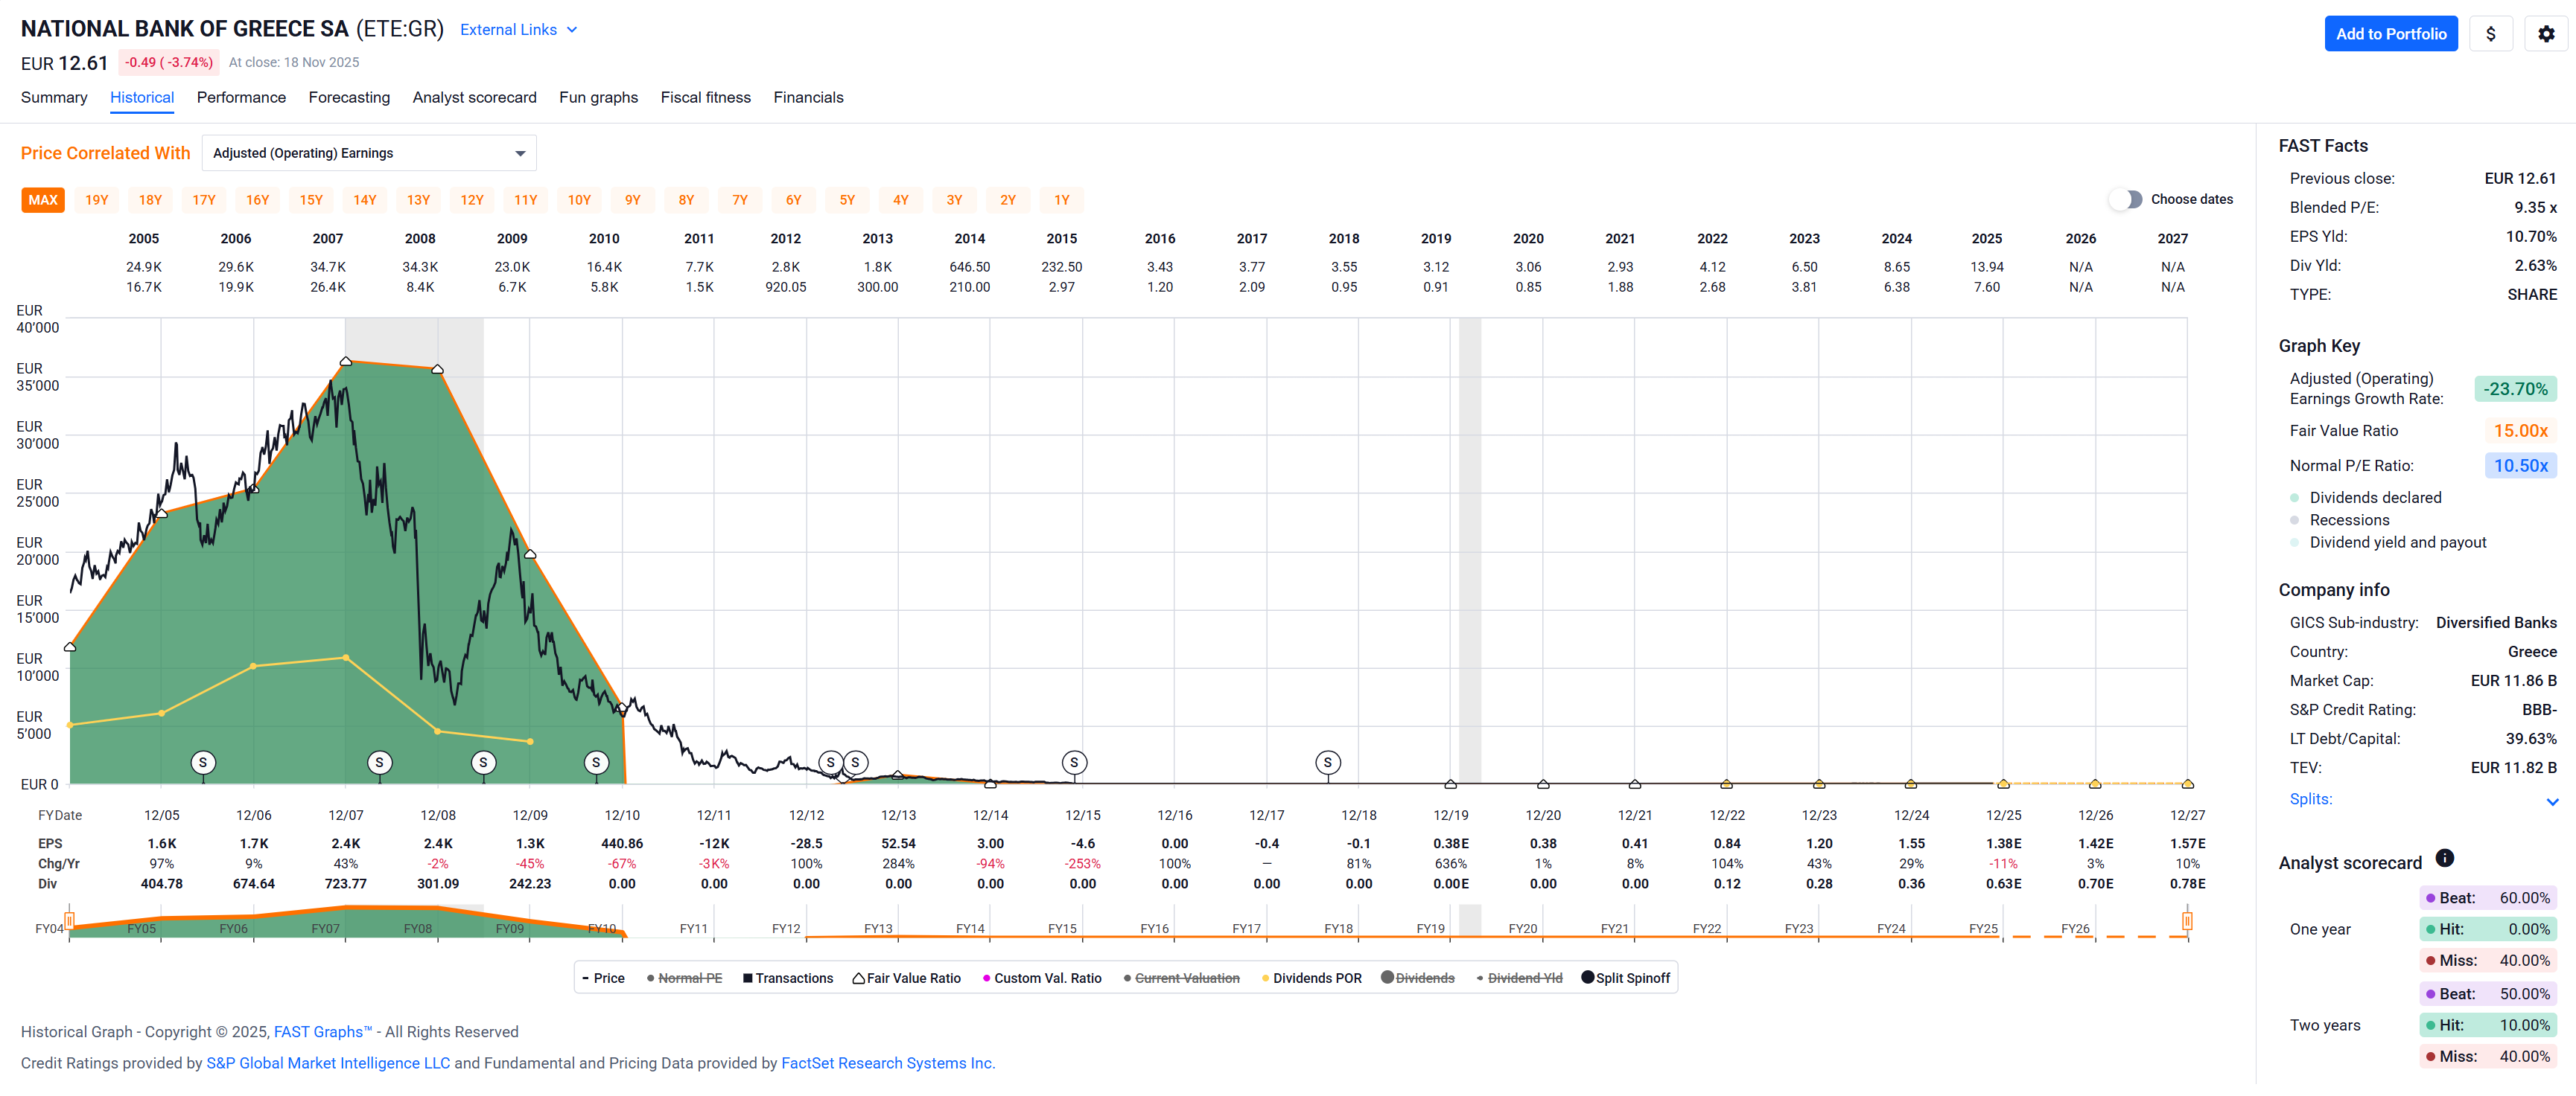Click the dollar currency icon button

click(x=2490, y=34)
